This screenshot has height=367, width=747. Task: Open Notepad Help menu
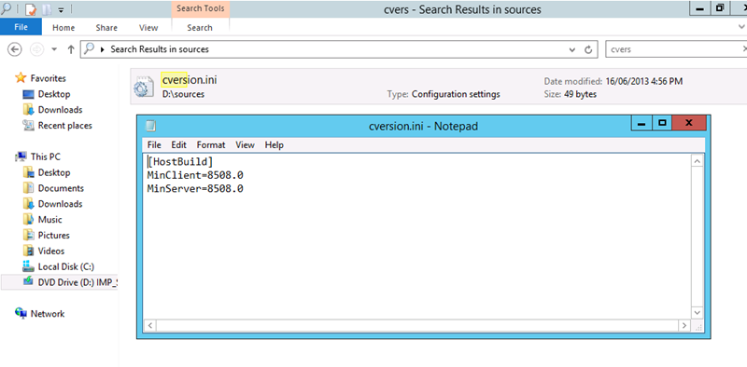pyautogui.click(x=274, y=145)
